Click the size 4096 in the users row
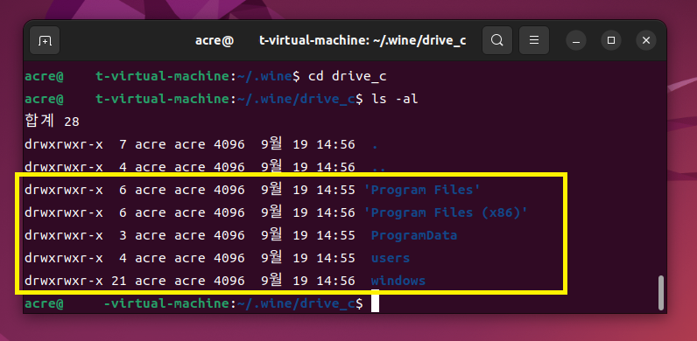The width and height of the screenshot is (697, 341). [229, 258]
